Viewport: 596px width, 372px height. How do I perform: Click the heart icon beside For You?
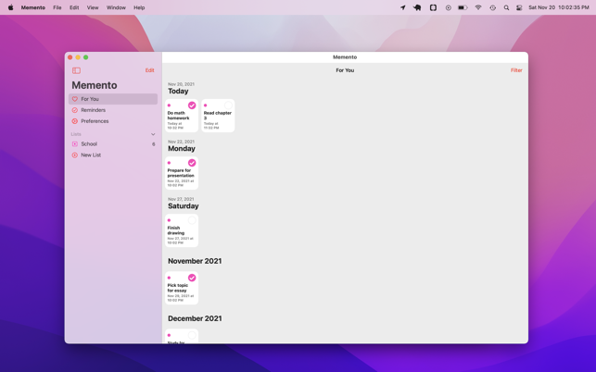(75, 99)
